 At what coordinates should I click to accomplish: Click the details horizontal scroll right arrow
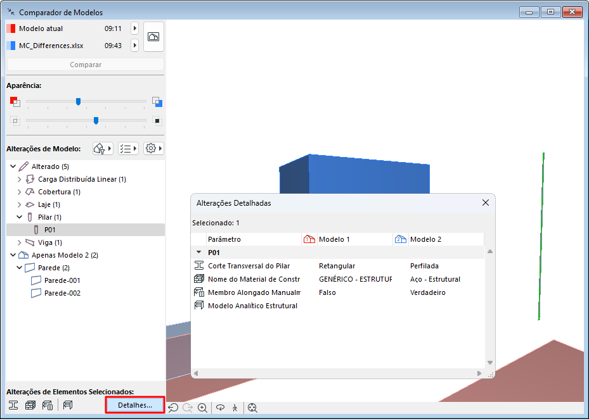479,373
